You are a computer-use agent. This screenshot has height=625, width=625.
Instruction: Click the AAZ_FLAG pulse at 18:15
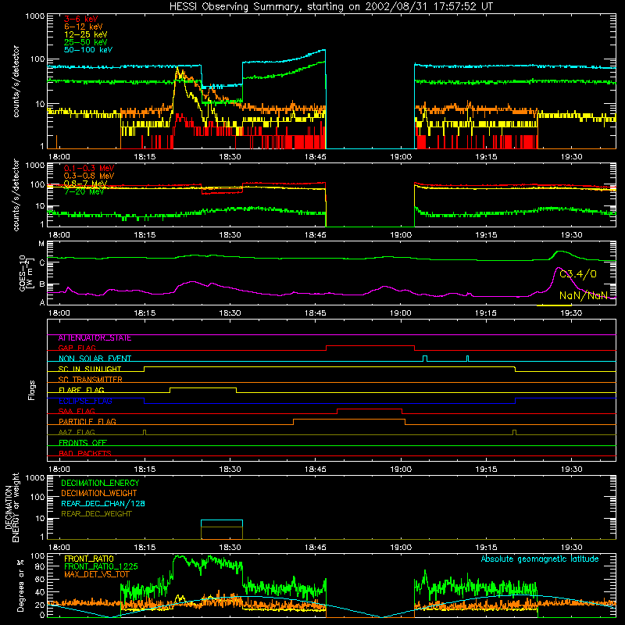click(145, 432)
